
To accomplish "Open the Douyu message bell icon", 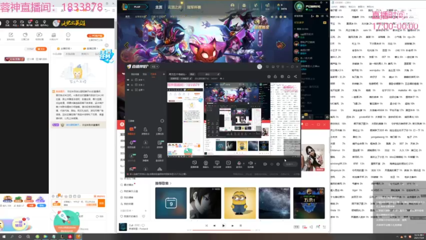I will (x=37, y=23).
